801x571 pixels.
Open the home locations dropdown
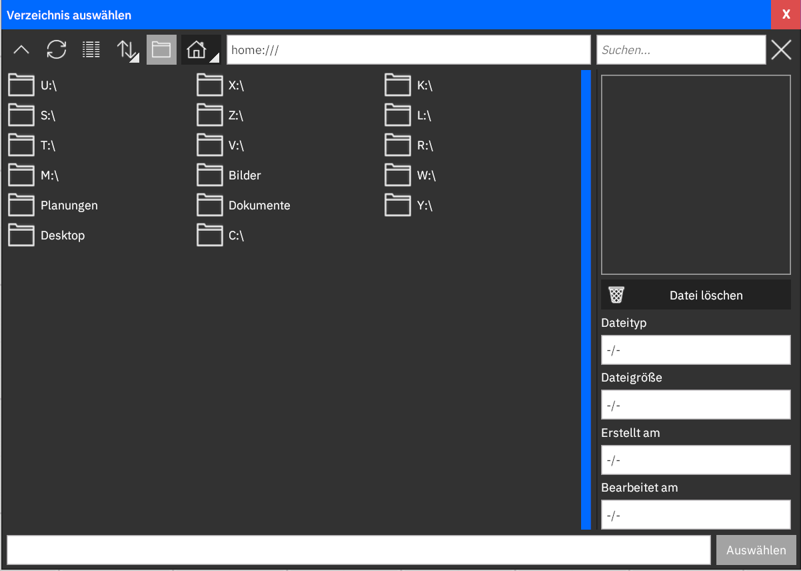201,50
